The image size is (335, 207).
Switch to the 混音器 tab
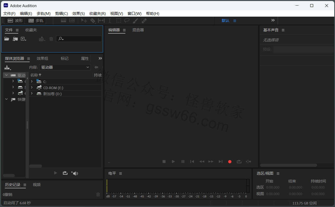[x=138, y=30]
